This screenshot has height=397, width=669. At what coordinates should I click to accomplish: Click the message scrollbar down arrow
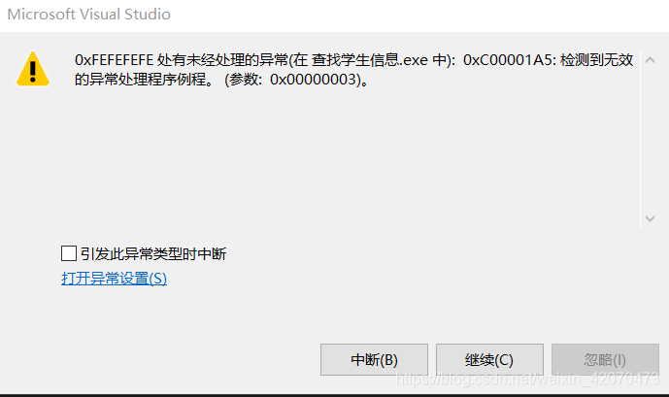[x=650, y=218]
